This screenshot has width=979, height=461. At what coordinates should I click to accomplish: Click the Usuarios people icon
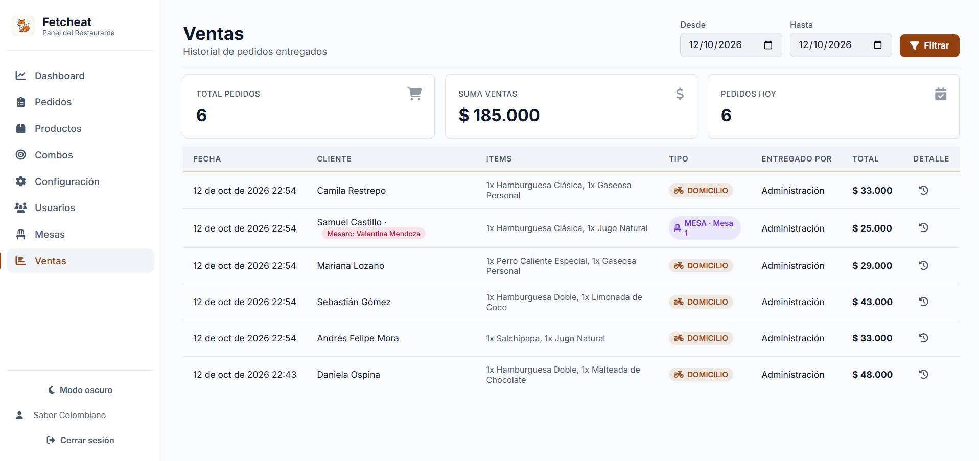click(20, 208)
